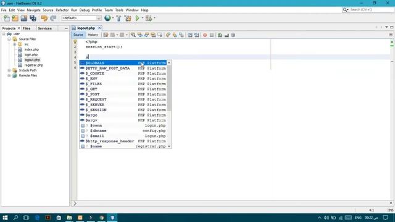395x222 pixels.
Task: Click the Clean and Build icon
Action: [128, 18]
